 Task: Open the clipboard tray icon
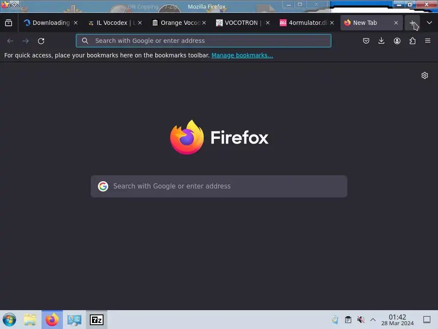[348, 320]
